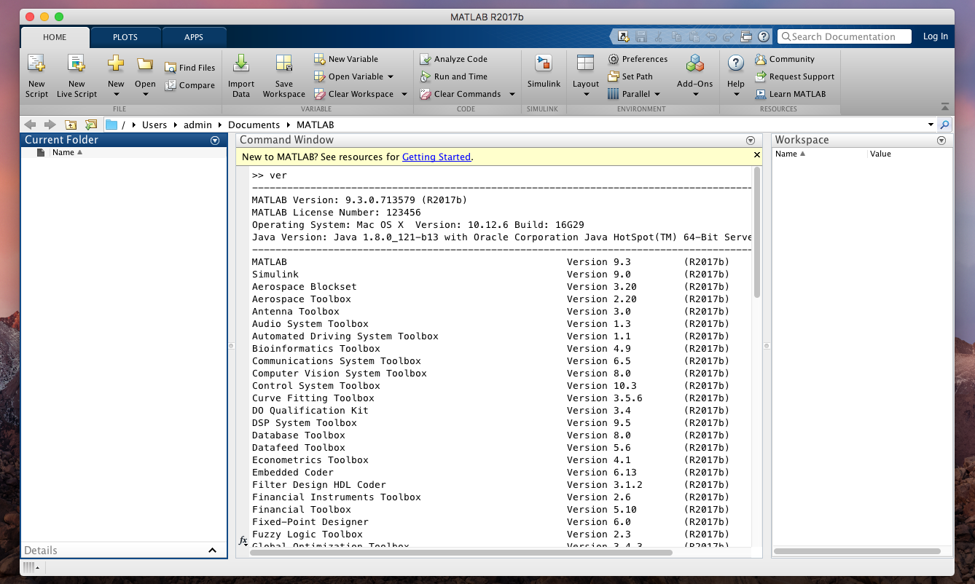Open the Layout dropdown arrow
This screenshot has height=584, width=975.
585,94
